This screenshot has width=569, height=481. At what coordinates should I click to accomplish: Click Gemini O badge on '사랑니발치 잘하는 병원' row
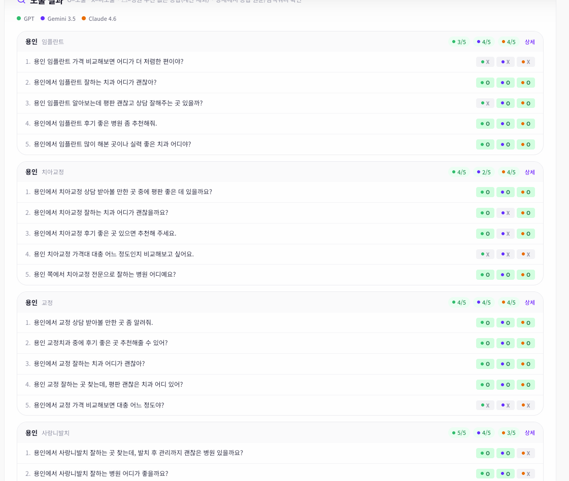505,474
